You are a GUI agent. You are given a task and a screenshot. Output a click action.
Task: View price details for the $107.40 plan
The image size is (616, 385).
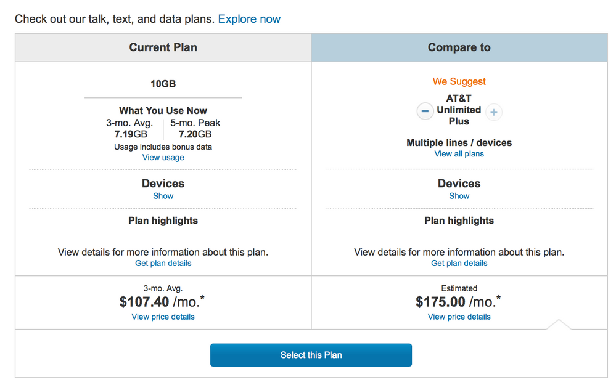click(163, 317)
